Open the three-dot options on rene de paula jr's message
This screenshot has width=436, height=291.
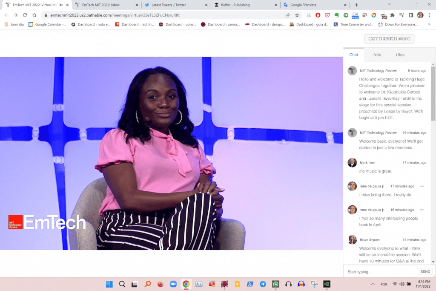point(422,186)
